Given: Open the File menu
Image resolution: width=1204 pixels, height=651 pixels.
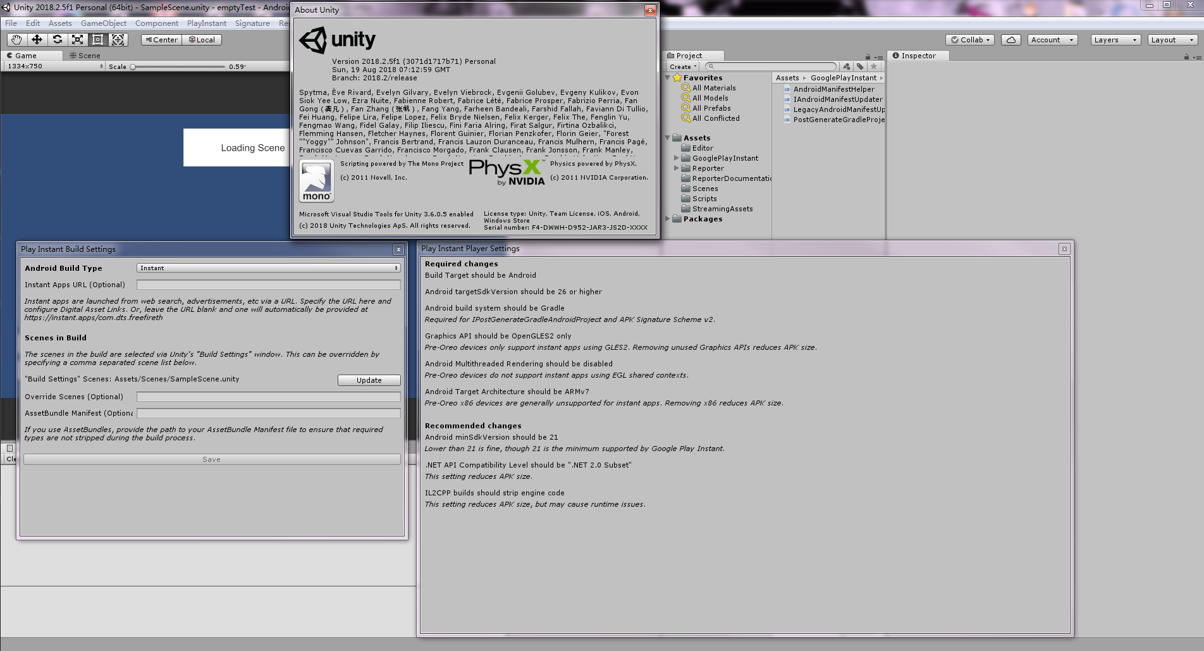Looking at the screenshot, I should (11, 23).
